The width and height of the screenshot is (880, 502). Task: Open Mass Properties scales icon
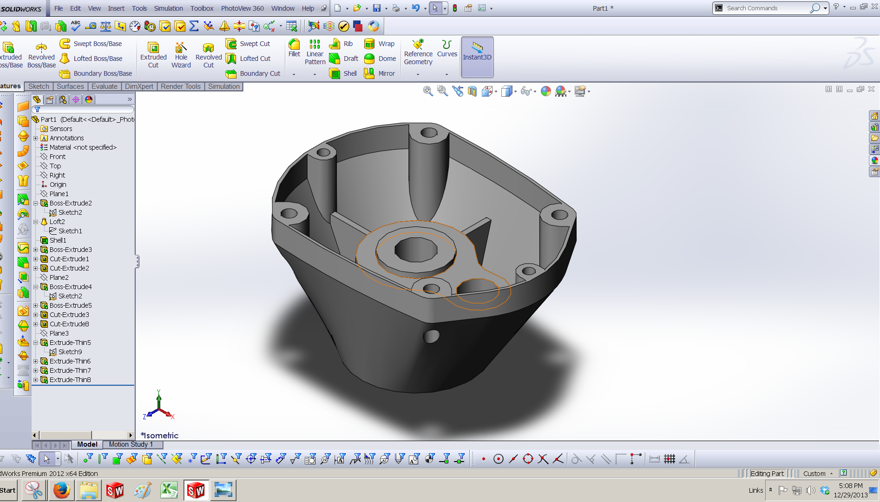click(105, 26)
